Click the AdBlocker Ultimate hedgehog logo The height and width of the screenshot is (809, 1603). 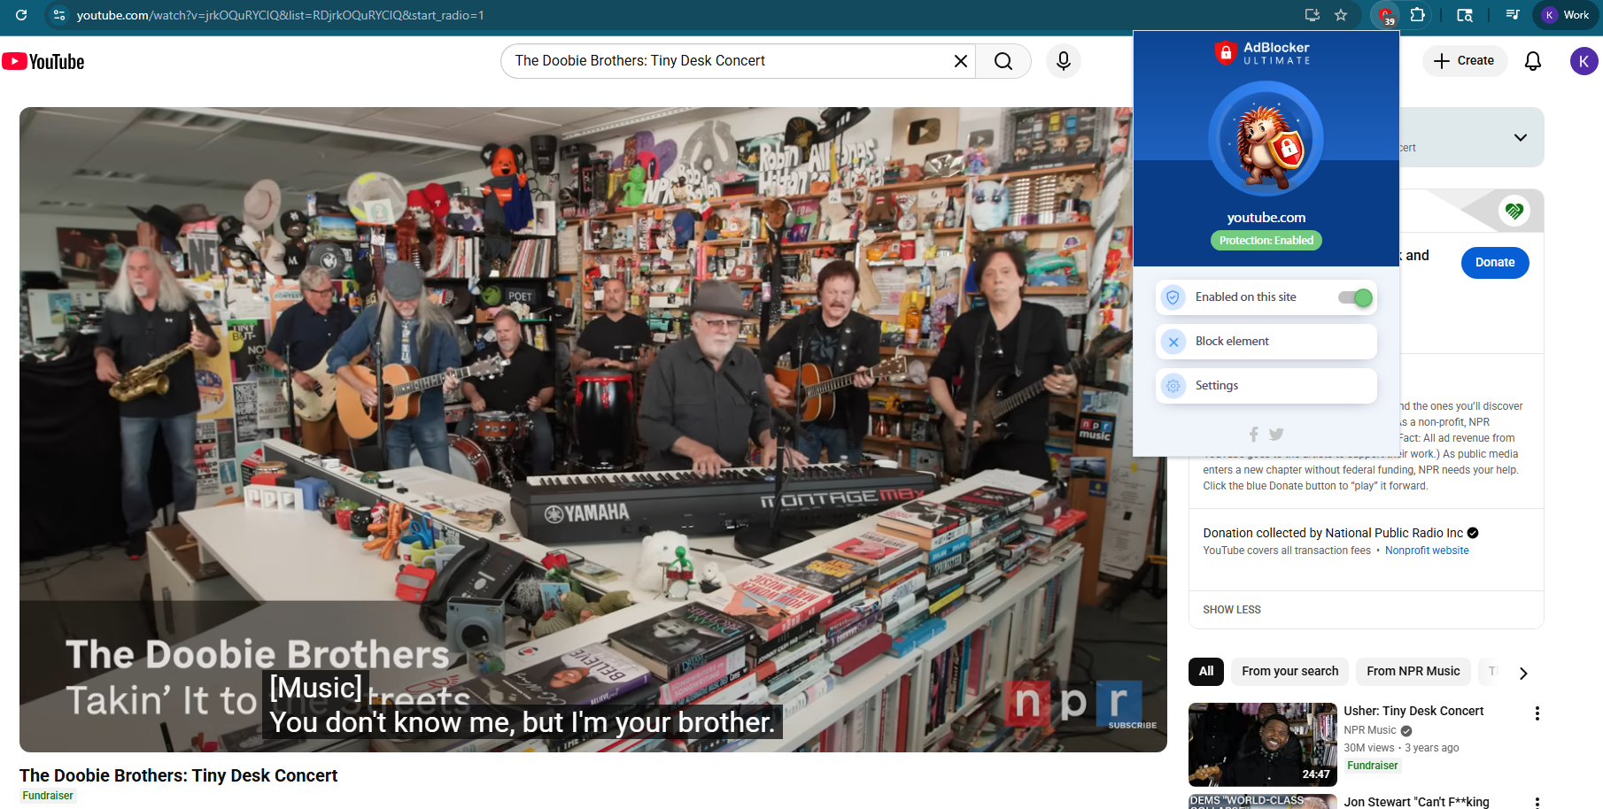pos(1266,138)
